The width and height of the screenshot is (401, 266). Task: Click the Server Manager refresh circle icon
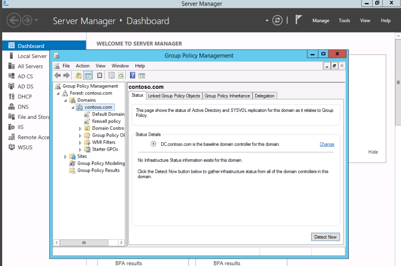[277, 20]
